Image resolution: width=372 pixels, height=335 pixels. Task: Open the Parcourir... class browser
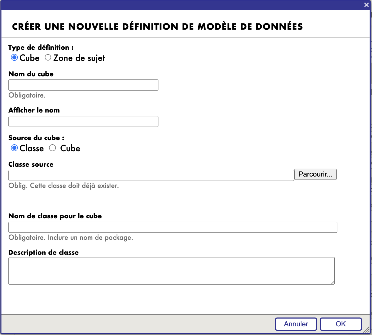pos(315,174)
